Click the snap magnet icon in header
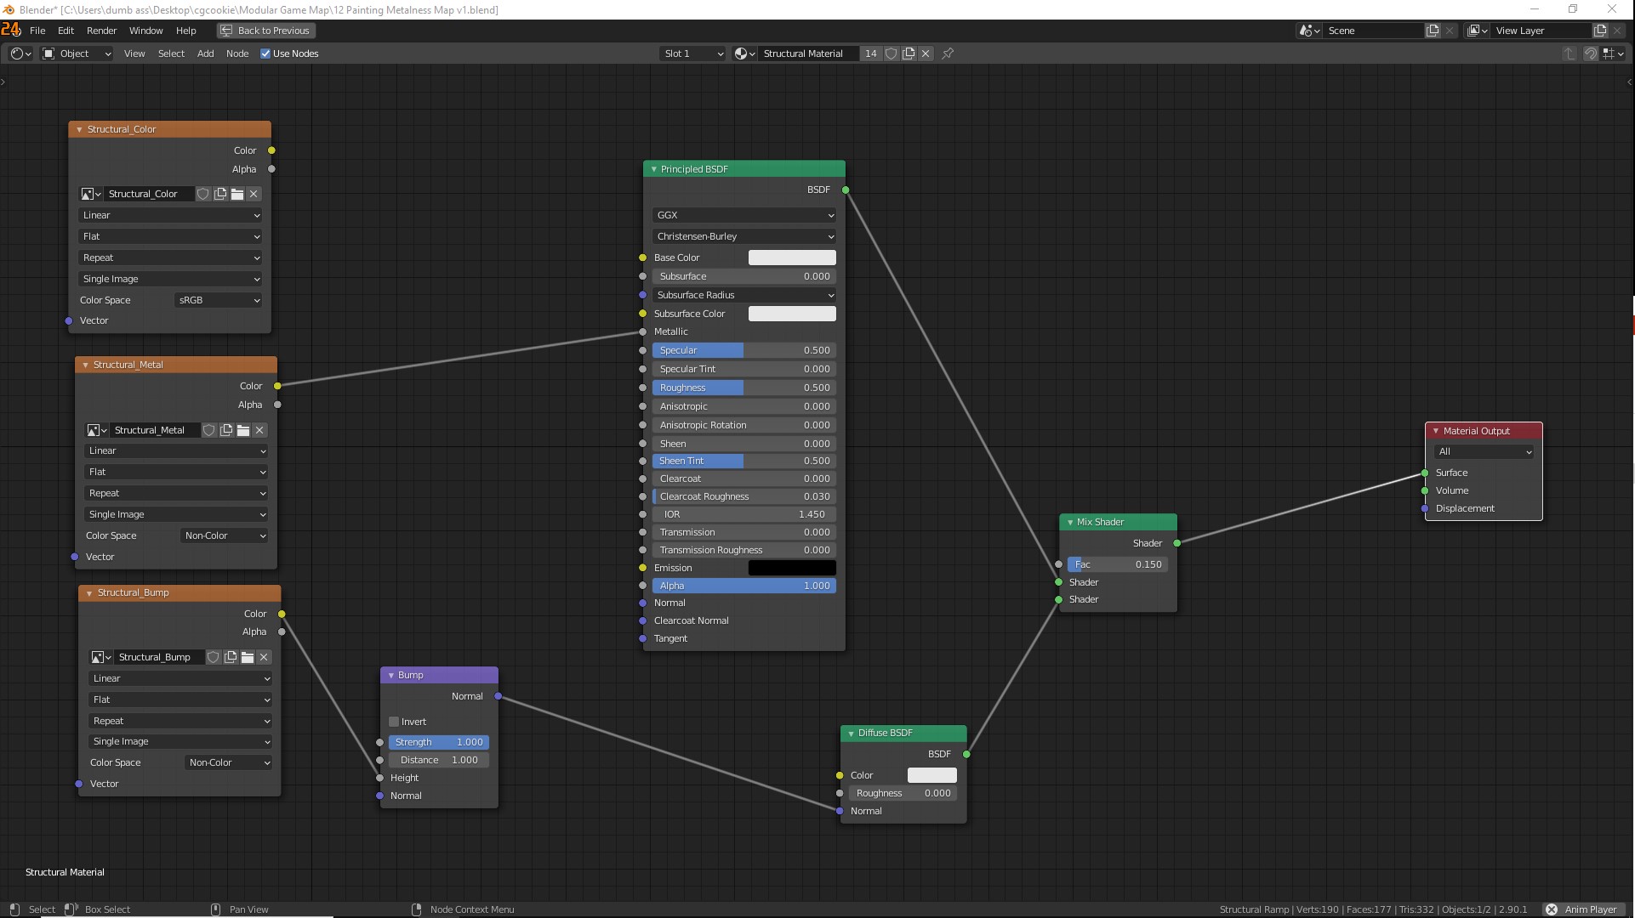 click(x=1590, y=54)
